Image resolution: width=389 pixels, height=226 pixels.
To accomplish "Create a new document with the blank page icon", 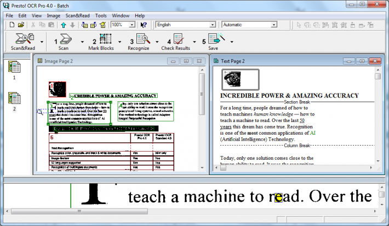I will [12, 25].
